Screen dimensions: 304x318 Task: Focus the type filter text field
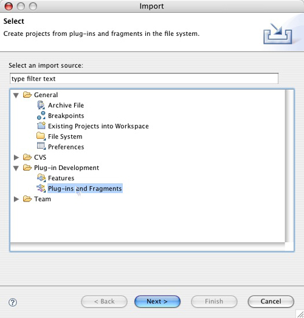coord(144,78)
